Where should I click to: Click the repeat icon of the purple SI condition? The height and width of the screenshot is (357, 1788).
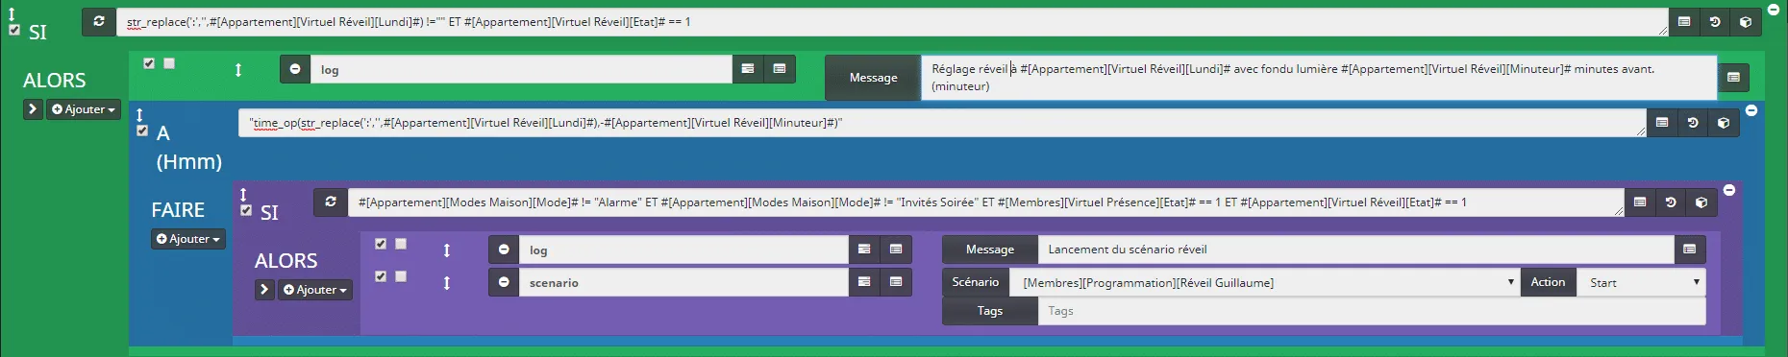331,202
